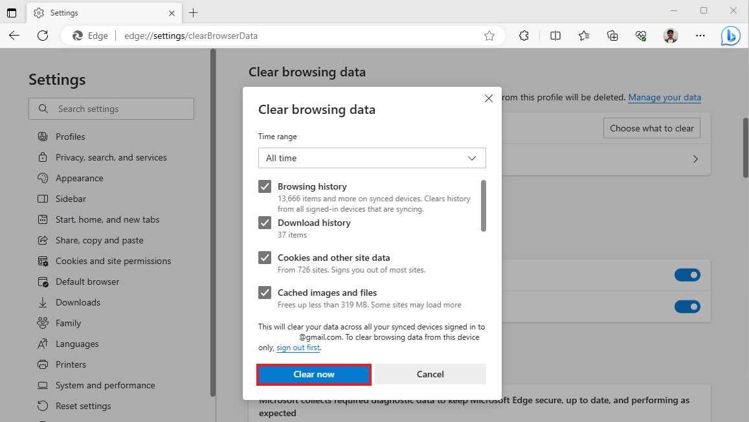Expand the row with right chevron arrow
The height and width of the screenshot is (422, 749).
(695, 159)
